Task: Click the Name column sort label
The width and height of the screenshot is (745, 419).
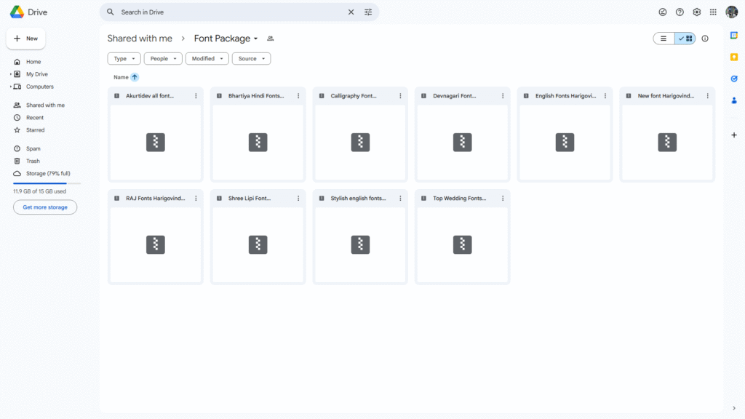Action: click(x=121, y=77)
